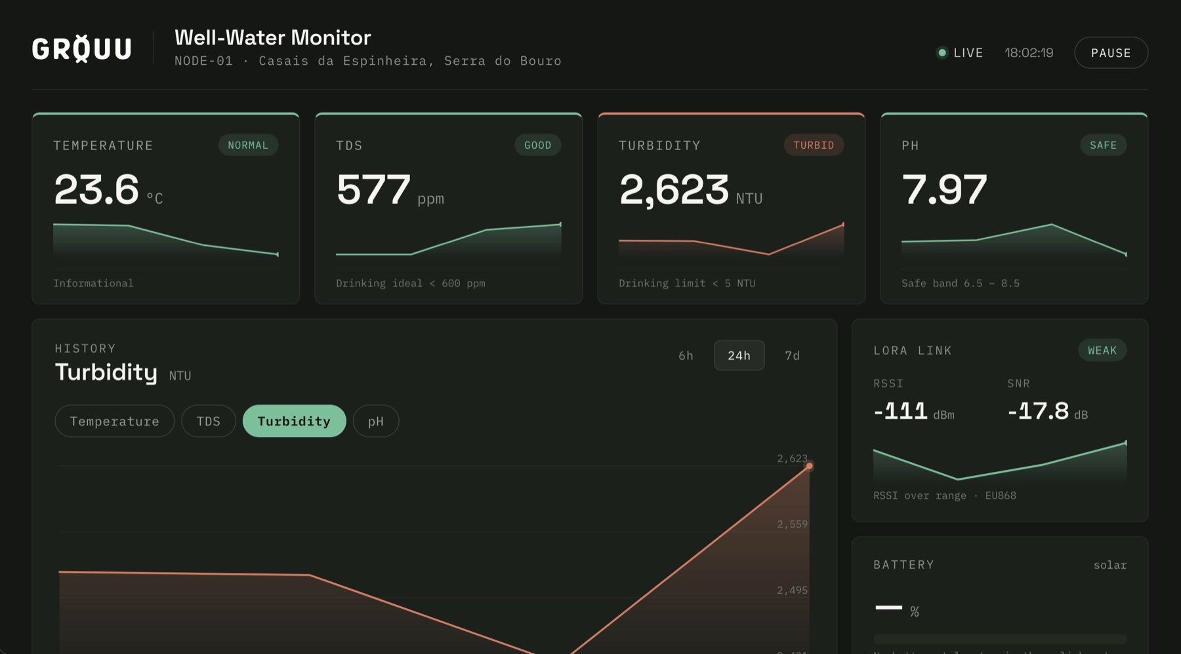Click the LIVE status label
Image resolution: width=1181 pixels, height=654 pixels.
pos(968,52)
